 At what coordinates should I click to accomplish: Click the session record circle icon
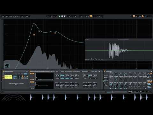tap(76, 16)
